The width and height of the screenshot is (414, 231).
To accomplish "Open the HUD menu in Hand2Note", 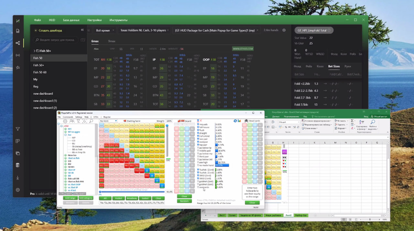I will pos(52,20).
